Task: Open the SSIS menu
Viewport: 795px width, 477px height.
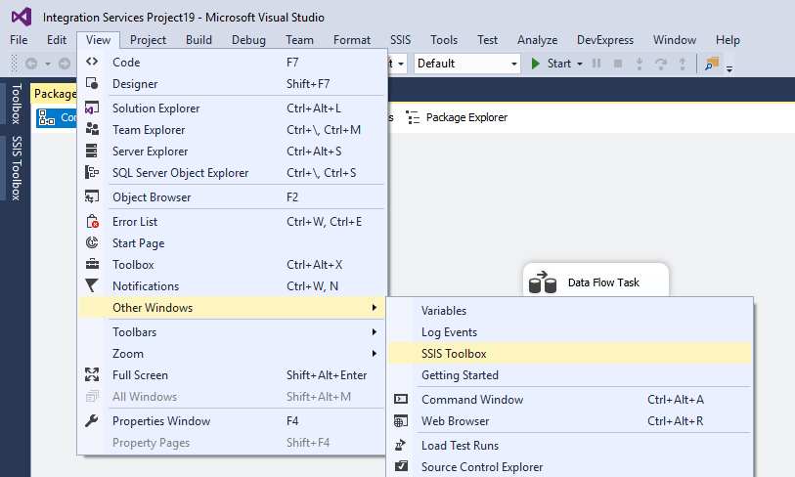Action: 401,40
